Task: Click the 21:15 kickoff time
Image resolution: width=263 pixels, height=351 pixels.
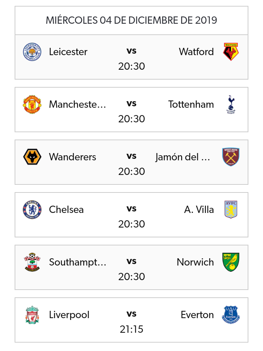Action: (x=131, y=329)
